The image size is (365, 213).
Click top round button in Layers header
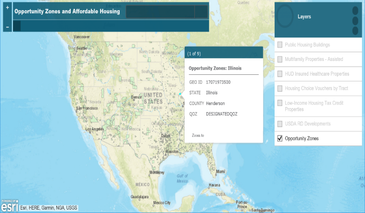point(355,11)
